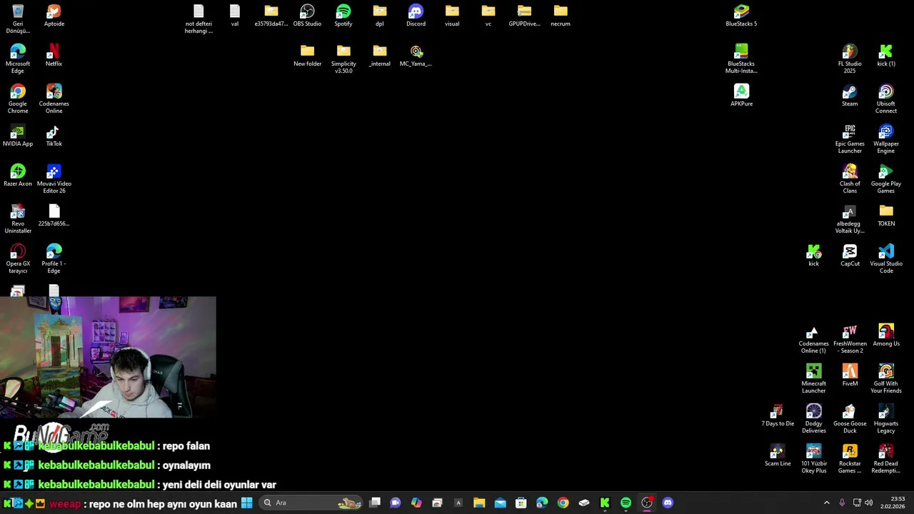Open the Windows Start button
The height and width of the screenshot is (514, 914).
tap(246, 503)
